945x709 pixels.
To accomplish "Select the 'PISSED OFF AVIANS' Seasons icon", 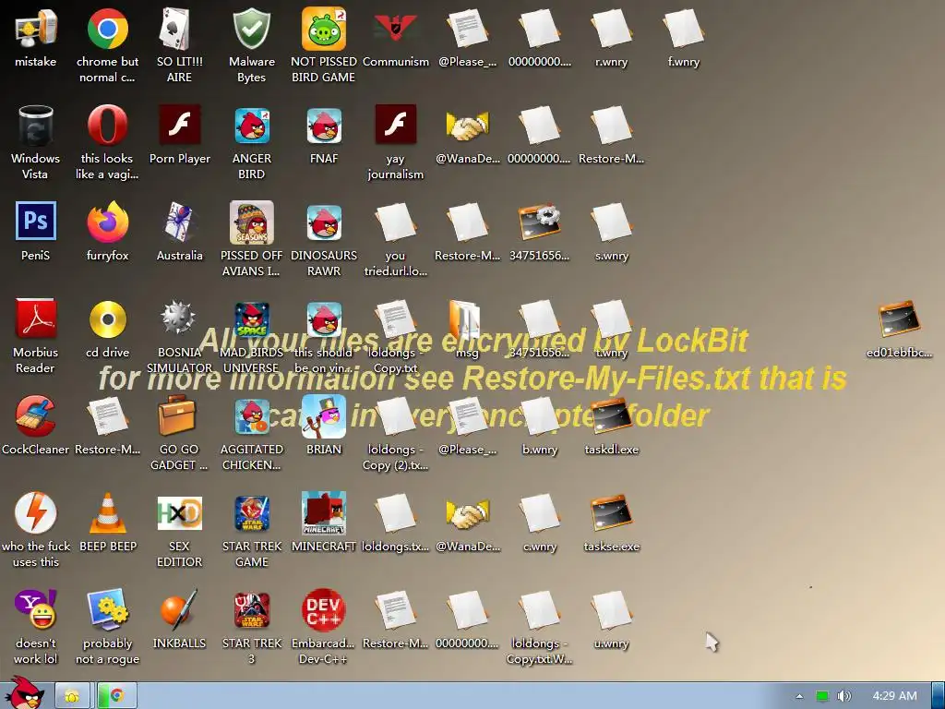I will 251,222.
